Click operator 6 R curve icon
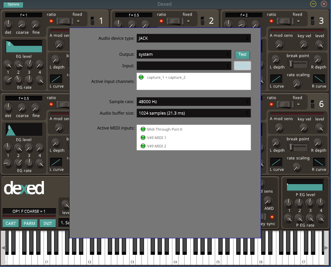Image resolution: width=331 pixels, height=267 pixels. (x=319, y=162)
